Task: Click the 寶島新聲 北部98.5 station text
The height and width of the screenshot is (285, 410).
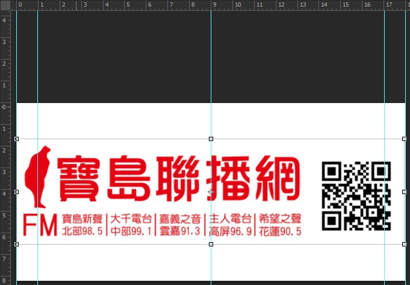Action: point(83,225)
